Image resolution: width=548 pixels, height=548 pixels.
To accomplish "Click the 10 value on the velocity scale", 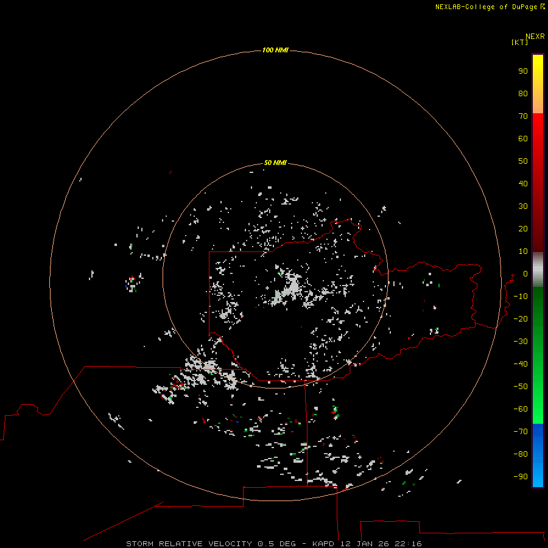I will coord(523,251).
